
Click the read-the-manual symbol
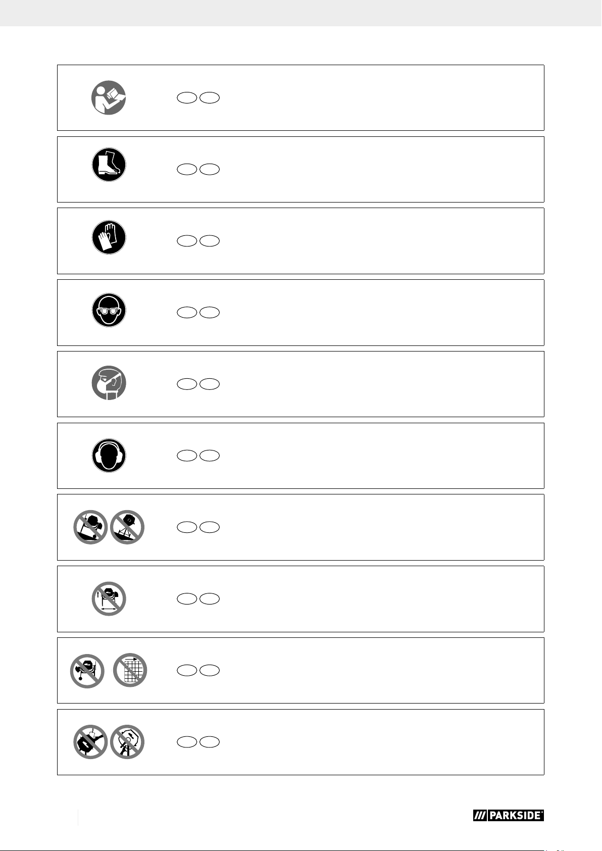(109, 98)
